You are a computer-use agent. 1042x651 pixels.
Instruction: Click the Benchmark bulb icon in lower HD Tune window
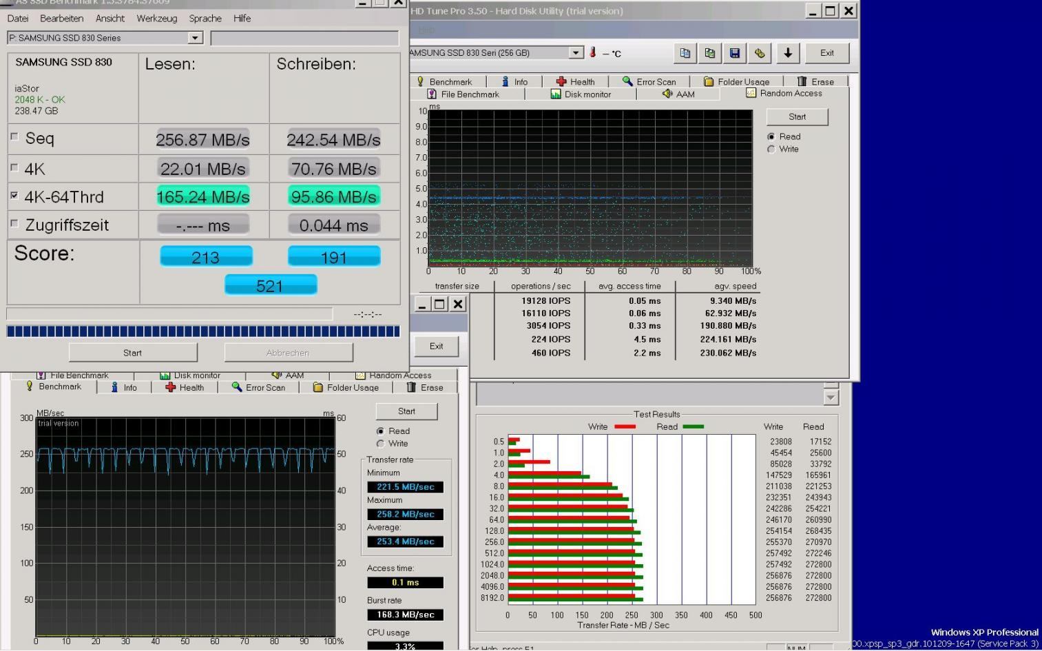click(30, 386)
